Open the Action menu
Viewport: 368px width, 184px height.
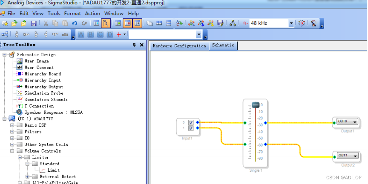(92, 13)
